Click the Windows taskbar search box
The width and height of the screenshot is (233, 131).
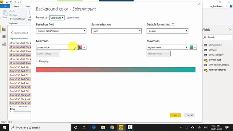tap(40, 127)
